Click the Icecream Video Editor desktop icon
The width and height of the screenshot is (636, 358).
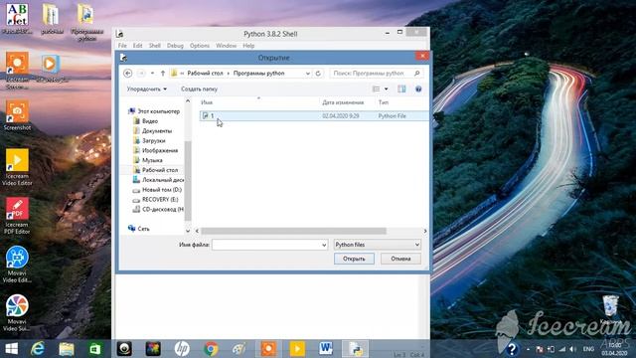click(17, 167)
